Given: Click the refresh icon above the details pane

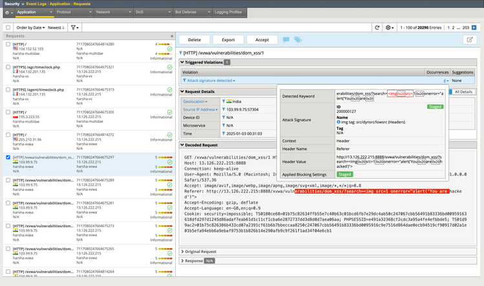Looking at the screenshot, I should pos(377,28).
